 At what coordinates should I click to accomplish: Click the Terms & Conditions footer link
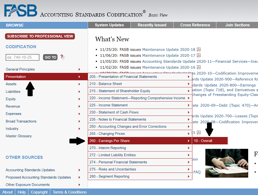(70, 192)
